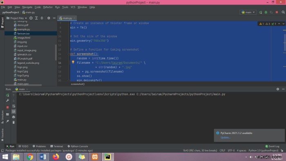The height and width of the screenshot is (161, 286).
Task: Click the horizontal scrollbar of the Project panel
Action: (23, 85)
